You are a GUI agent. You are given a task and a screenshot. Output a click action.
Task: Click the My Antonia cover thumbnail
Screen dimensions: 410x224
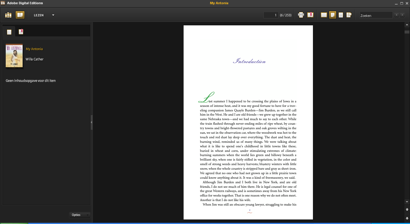14,56
